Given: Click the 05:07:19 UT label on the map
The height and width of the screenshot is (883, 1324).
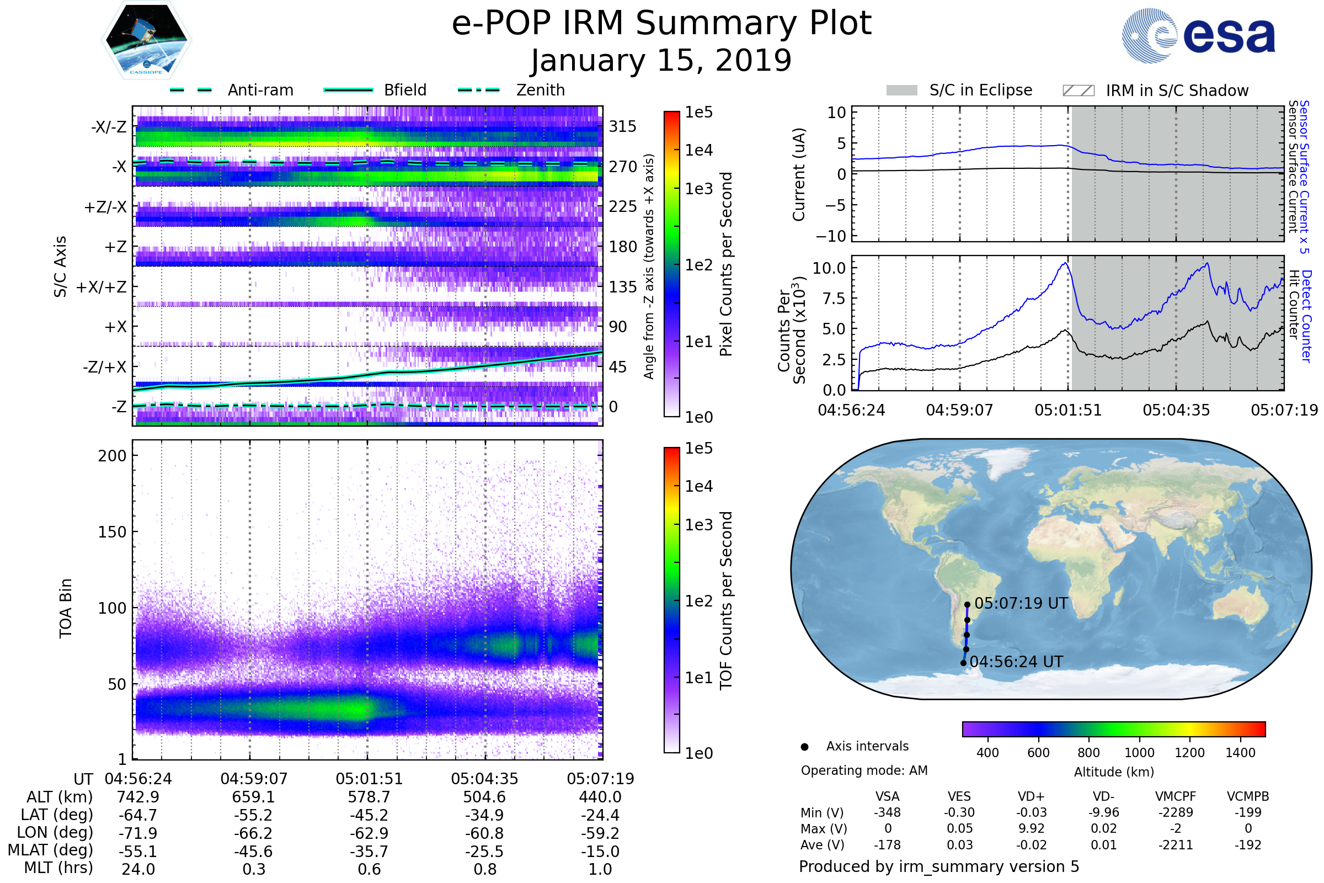Looking at the screenshot, I should point(1021,603).
